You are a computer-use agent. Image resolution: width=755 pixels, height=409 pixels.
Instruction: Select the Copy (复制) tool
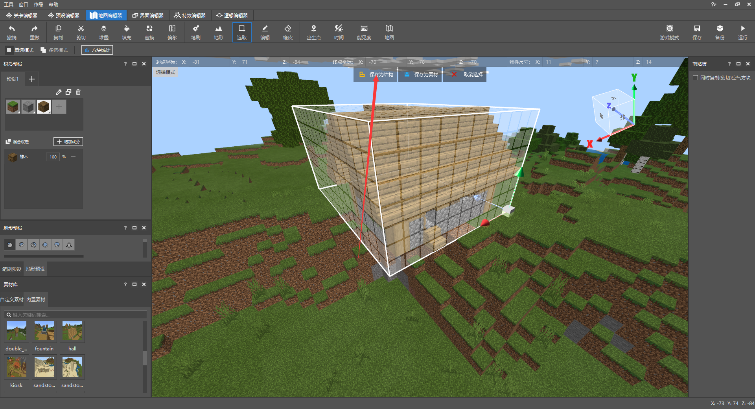coord(58,32)
